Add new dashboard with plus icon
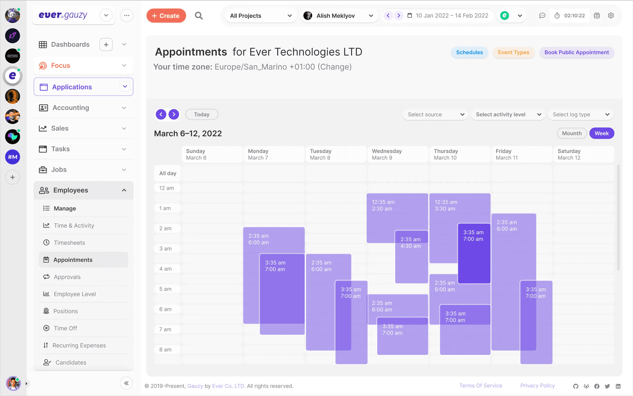Image resolution: width=633 pixels, height=396 pixels. 106,44
